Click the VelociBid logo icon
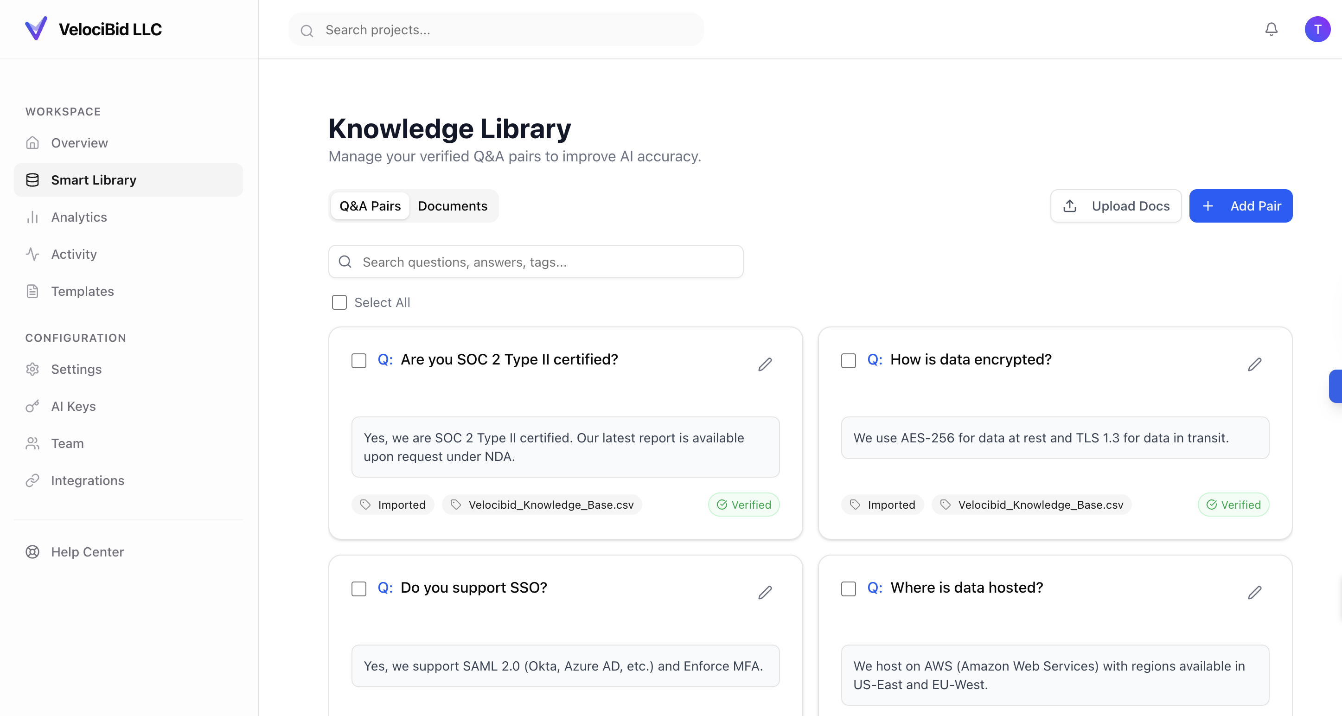This screenshot has height=716, width=1342. (36, 29)
